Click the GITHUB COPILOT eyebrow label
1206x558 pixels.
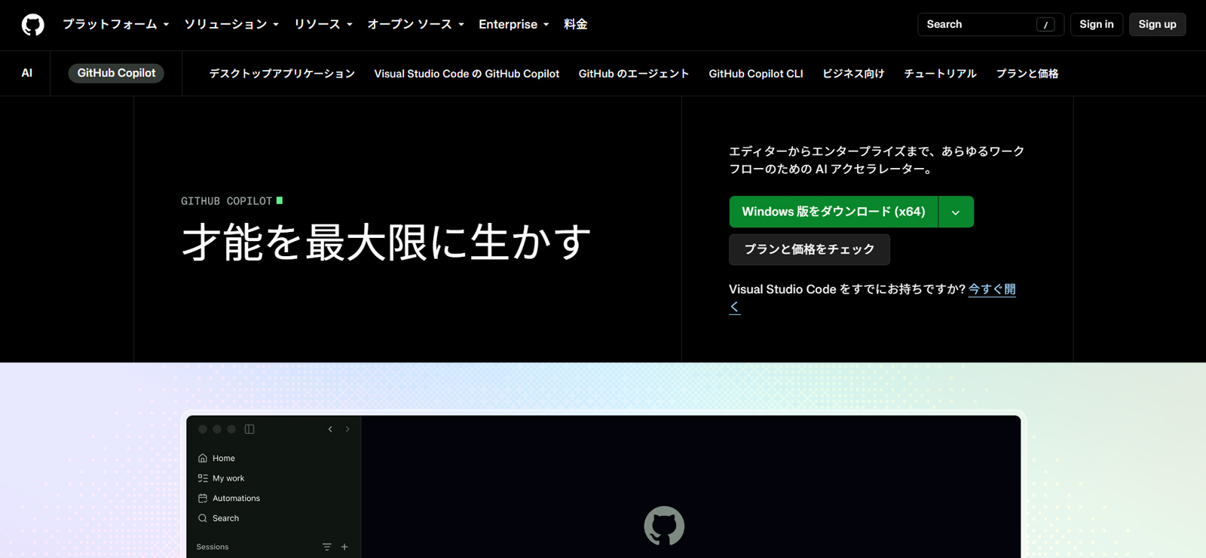(x=226, y=201)
